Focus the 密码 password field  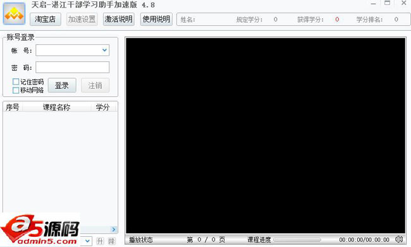[72, 67]
